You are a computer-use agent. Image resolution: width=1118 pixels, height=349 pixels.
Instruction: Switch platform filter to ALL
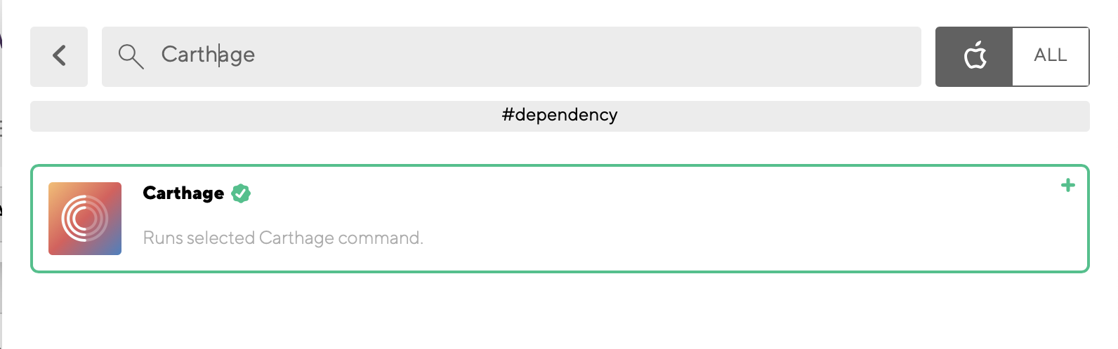[1050, 56]
